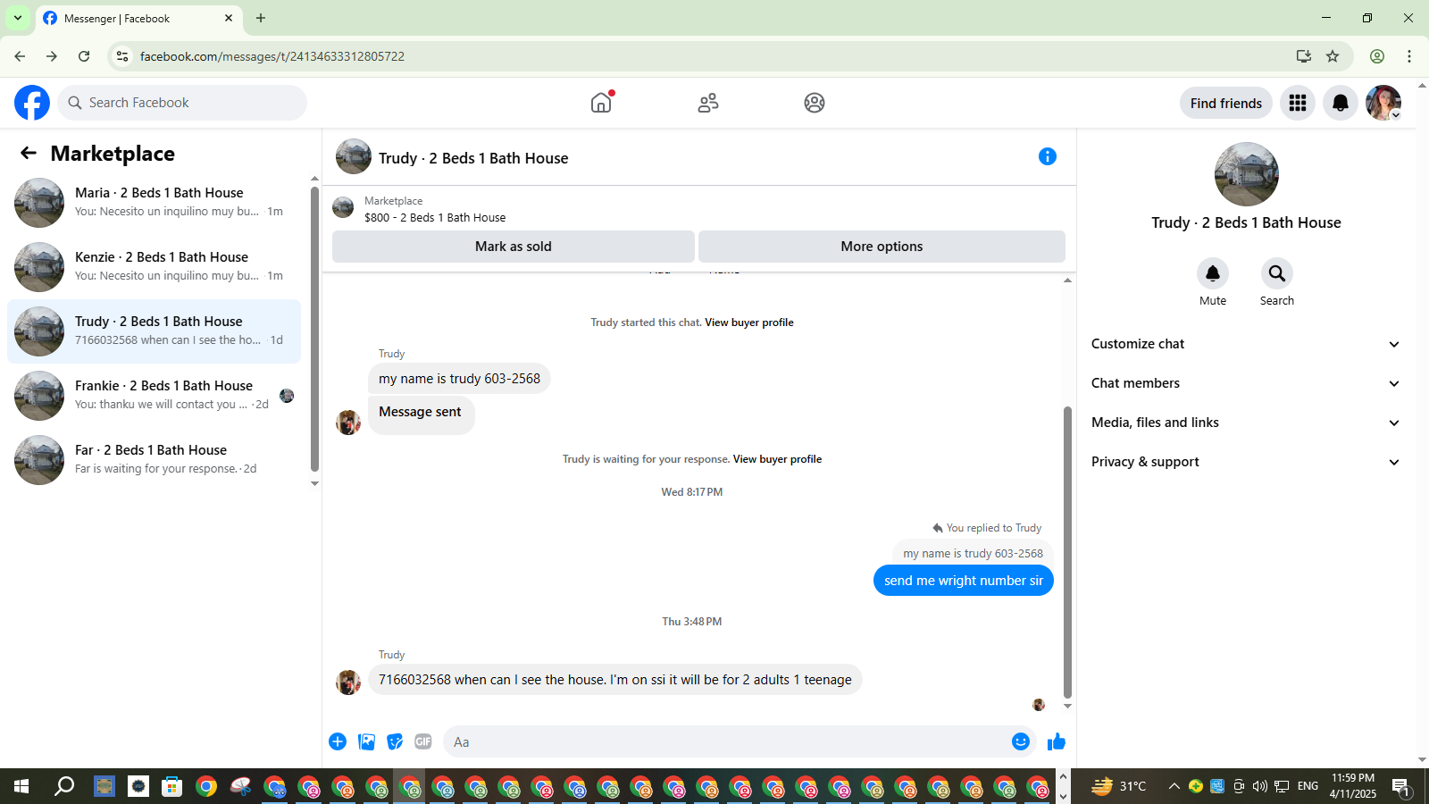Open conversation information icon
Viewport: 1429px width, 804px height.
click(1048, 156)
